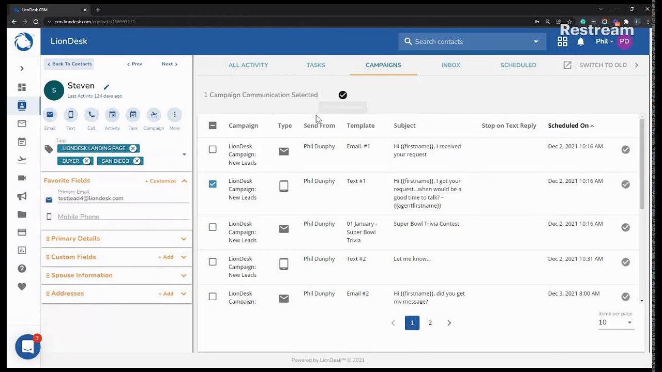This screenshot has width=662, height=372.
Task: Open the chat widget with 3 notifications
Action: (28, 347)
